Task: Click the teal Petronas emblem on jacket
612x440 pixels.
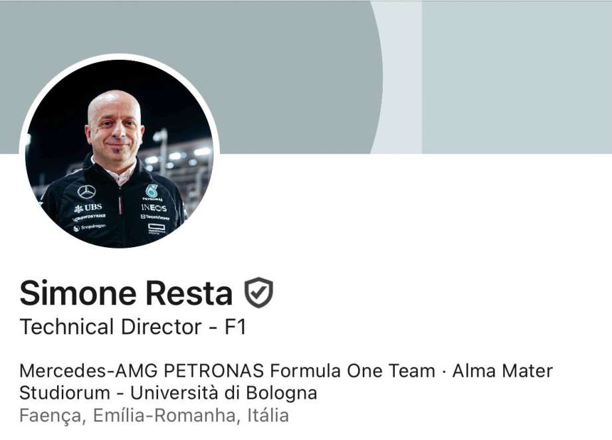Action: click(152, 191)
